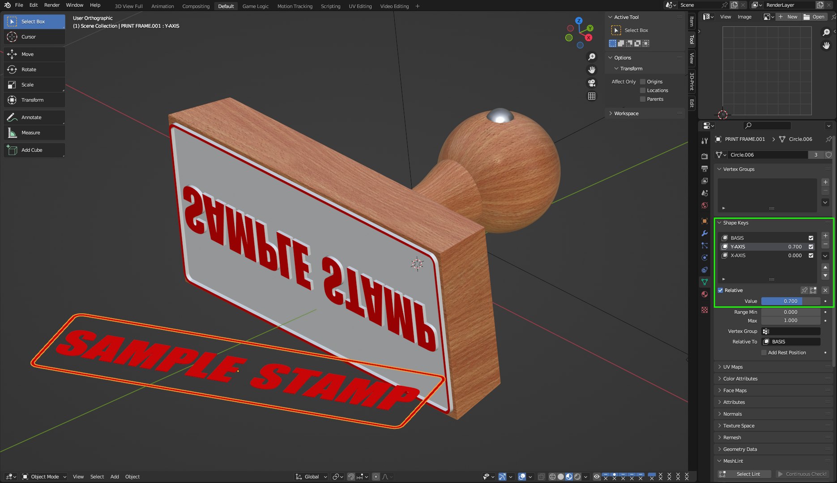The image size is (837, 483).
Task: Switch to the Scripting workspace tab
Action: (x=330, y=6)
